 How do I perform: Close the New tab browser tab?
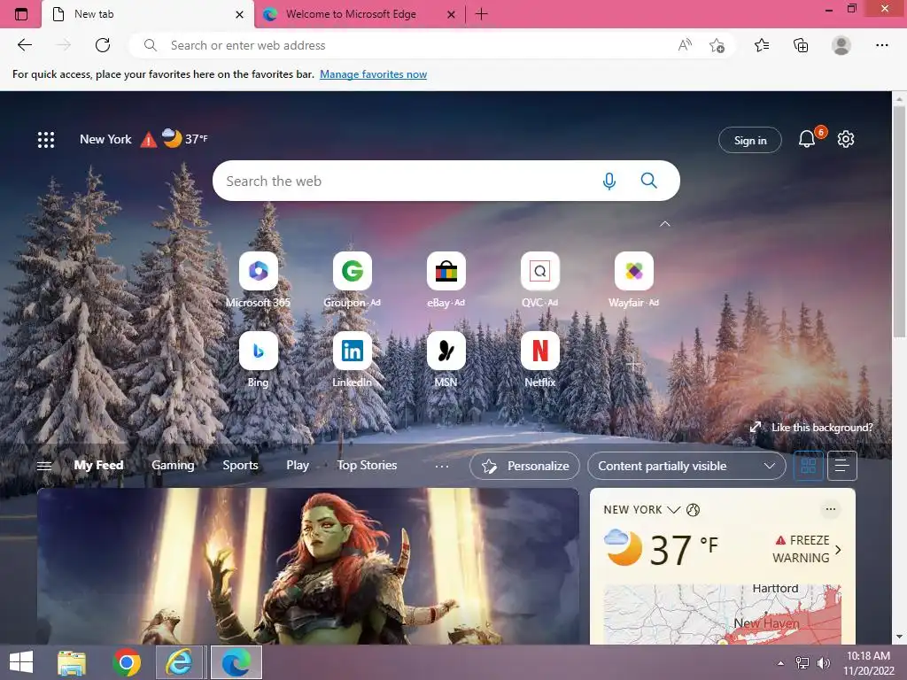[x=239, y=14]
